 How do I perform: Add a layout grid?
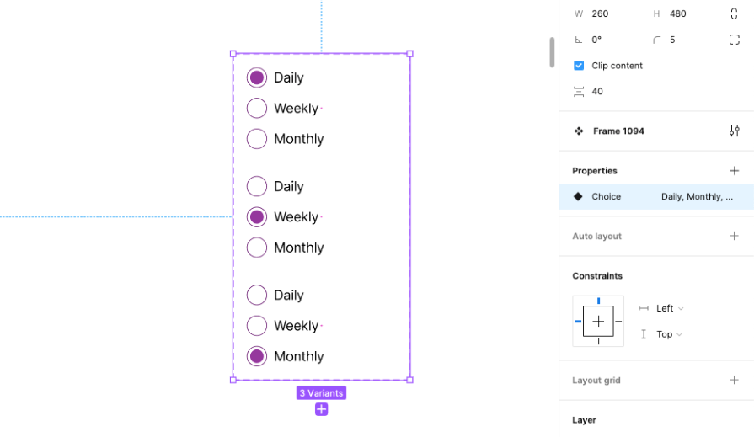734,381
